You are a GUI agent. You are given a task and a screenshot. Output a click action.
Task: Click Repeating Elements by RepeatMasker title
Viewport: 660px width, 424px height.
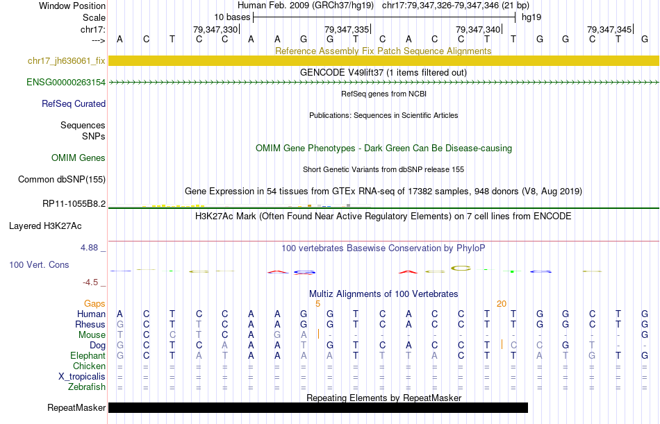click(x=383, y=398)
